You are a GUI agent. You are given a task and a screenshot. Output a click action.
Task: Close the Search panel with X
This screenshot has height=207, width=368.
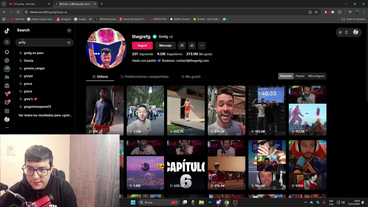tap(69, 30)
